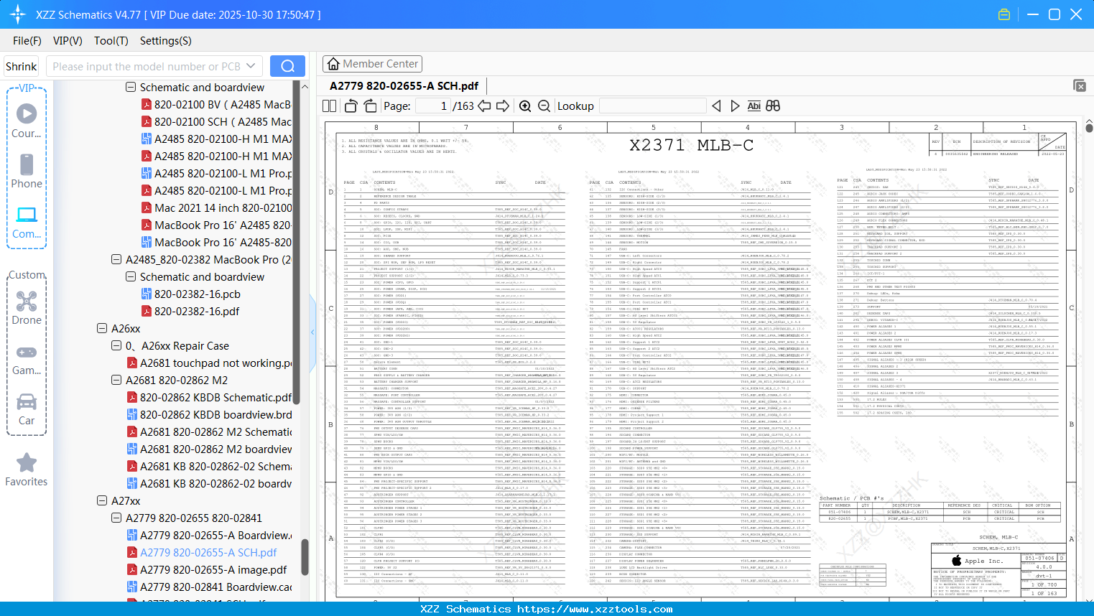Toggle the Abi match-case text icon

tap(754, 106)
